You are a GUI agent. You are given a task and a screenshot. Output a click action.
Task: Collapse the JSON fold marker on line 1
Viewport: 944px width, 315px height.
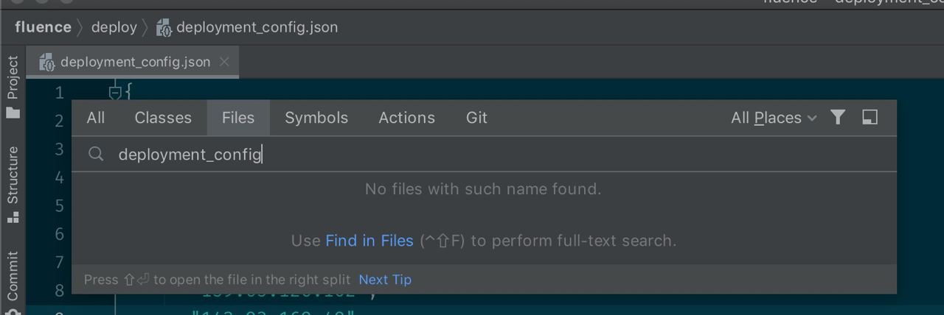click(115, 93)
